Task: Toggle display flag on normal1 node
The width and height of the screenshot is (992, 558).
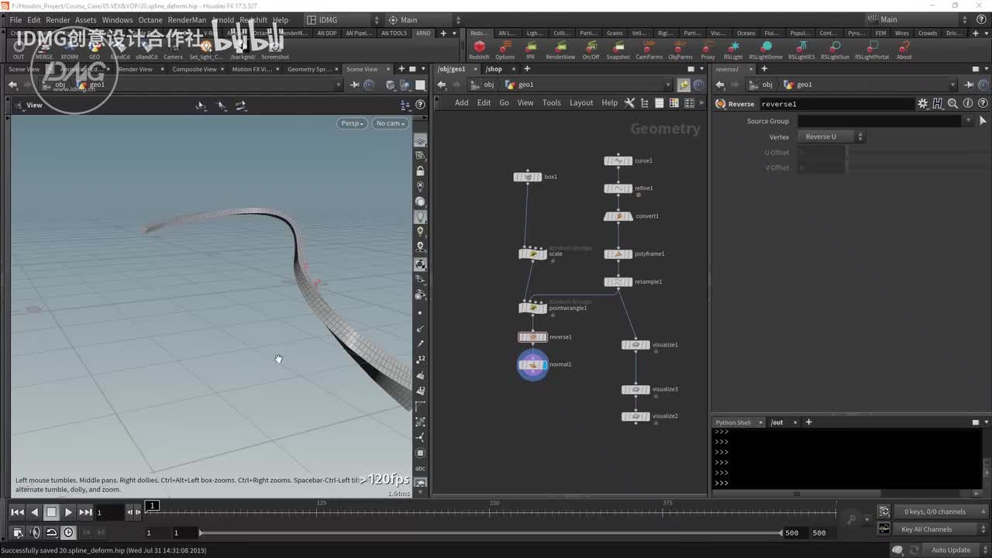Action: [x=544, y=364]
